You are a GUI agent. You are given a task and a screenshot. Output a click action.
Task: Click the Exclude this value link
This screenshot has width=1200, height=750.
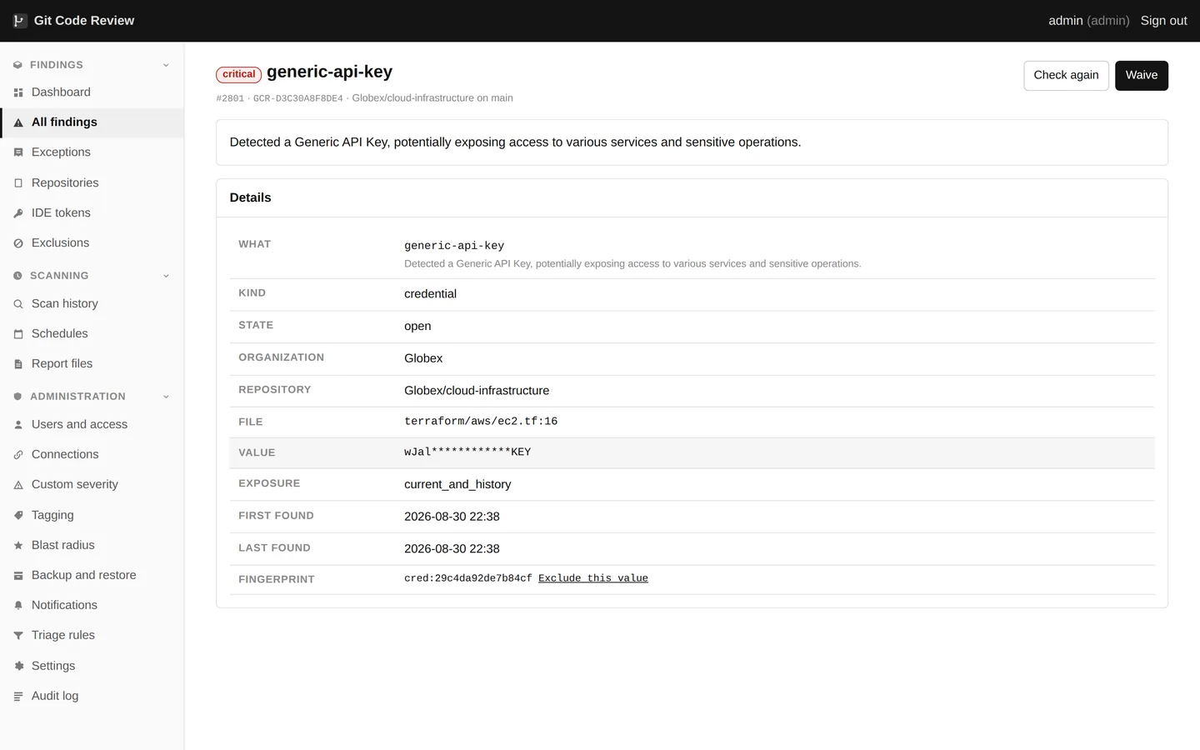[x=593, y=578]
